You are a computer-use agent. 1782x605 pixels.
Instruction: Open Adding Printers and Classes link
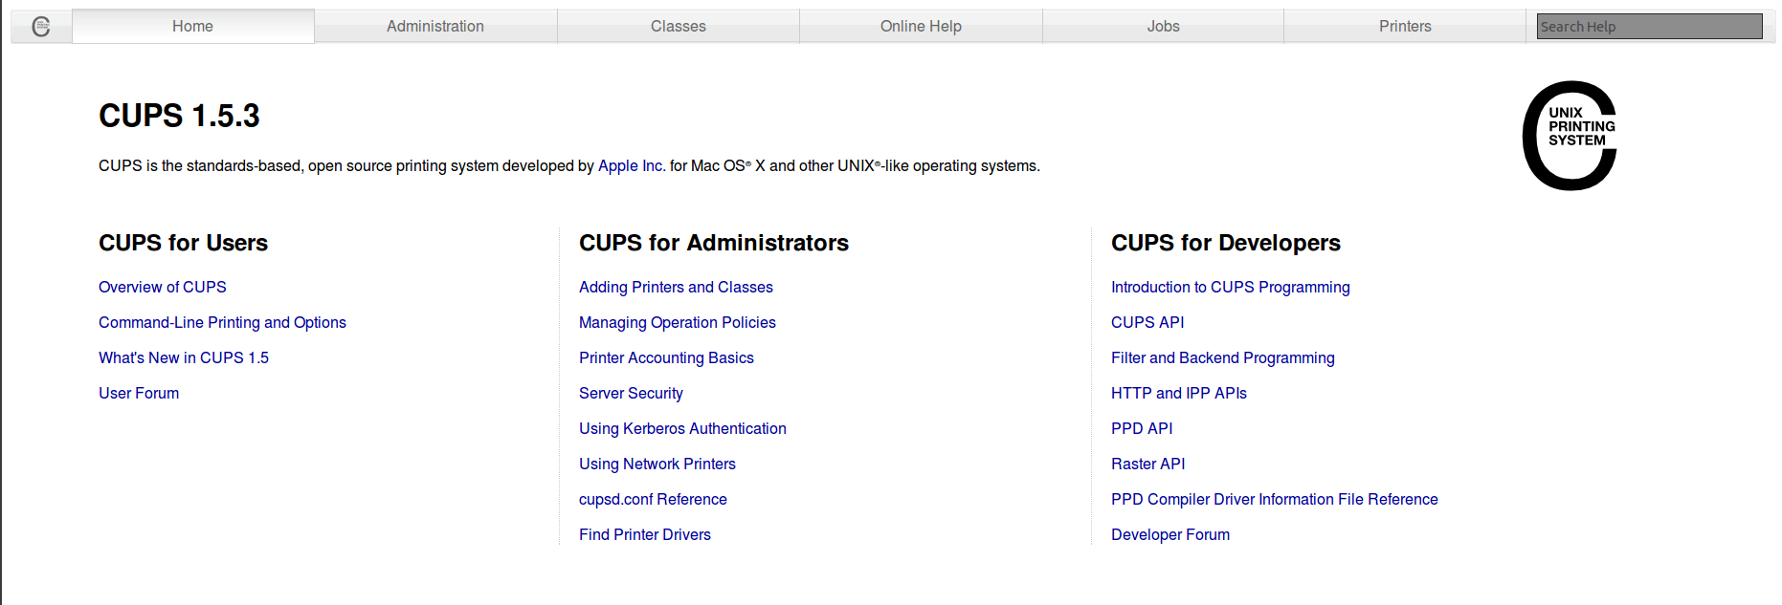tap(676, 288)
